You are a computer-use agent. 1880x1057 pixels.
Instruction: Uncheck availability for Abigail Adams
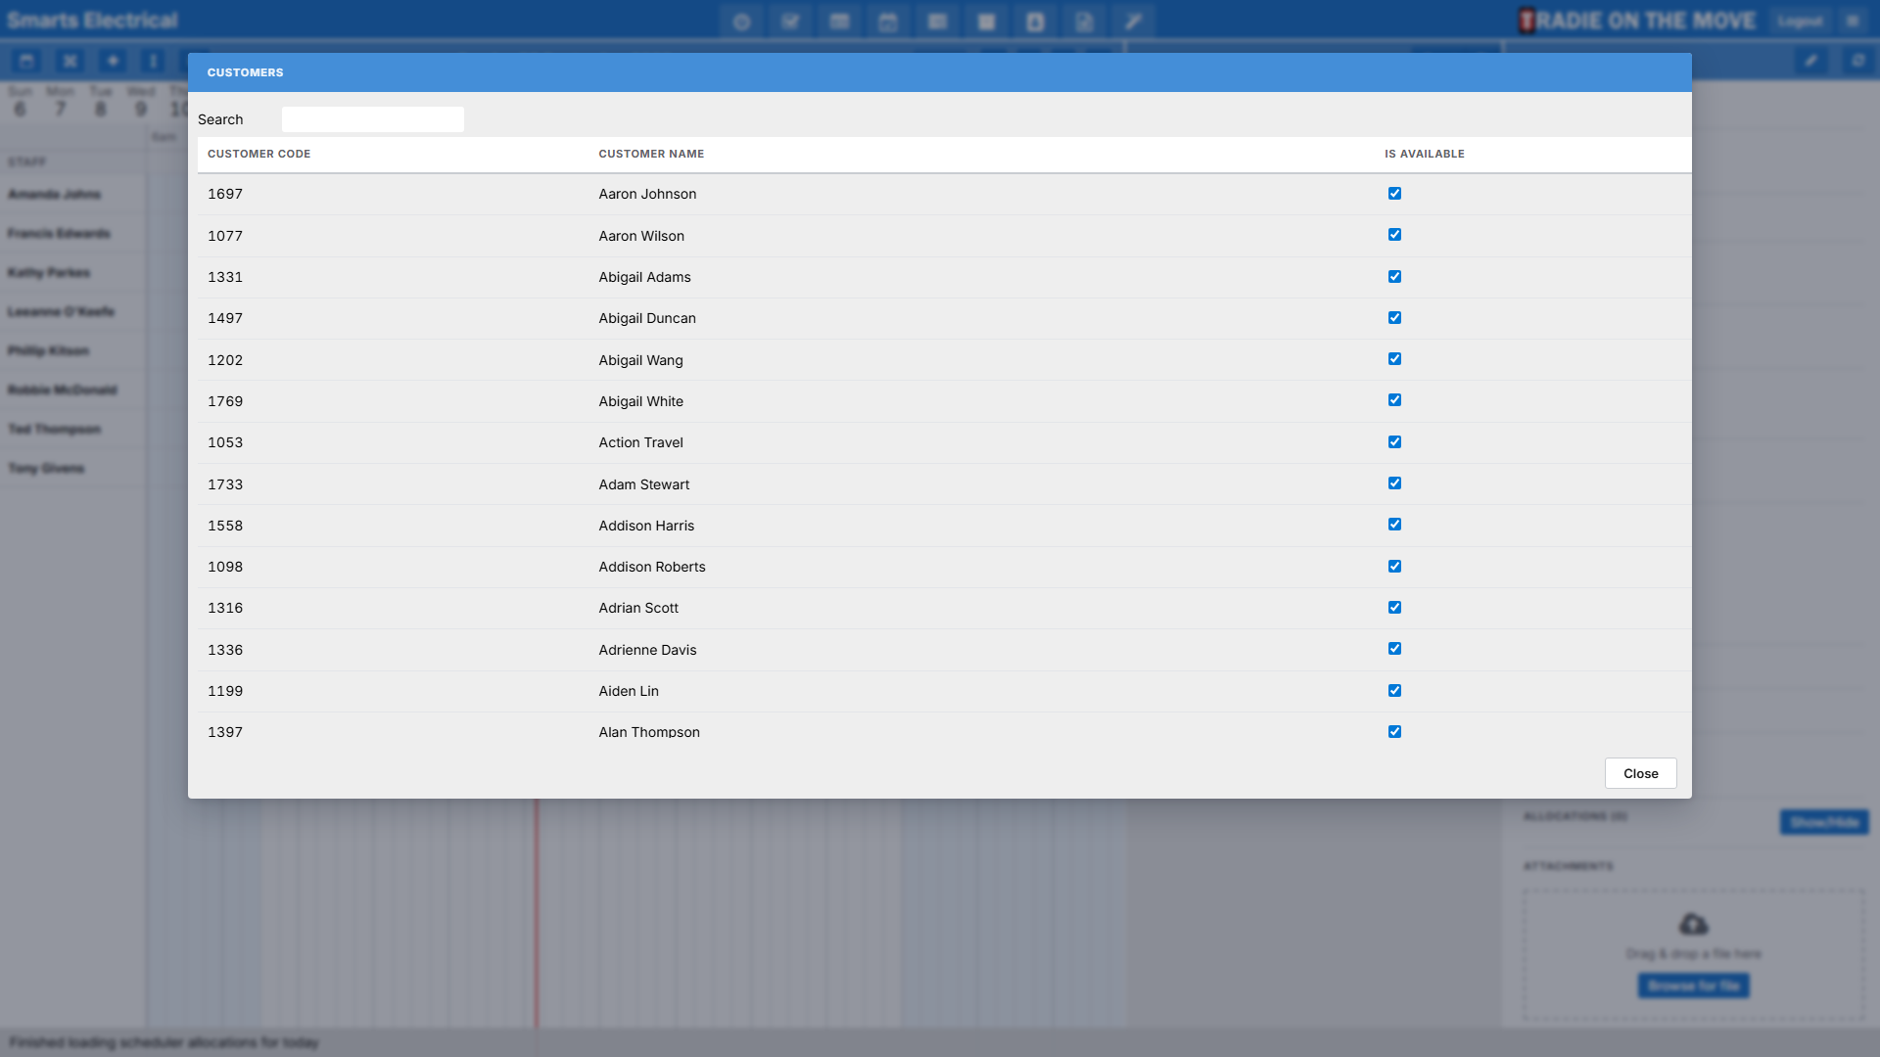pyautogui.click(x=1394, y=277)
